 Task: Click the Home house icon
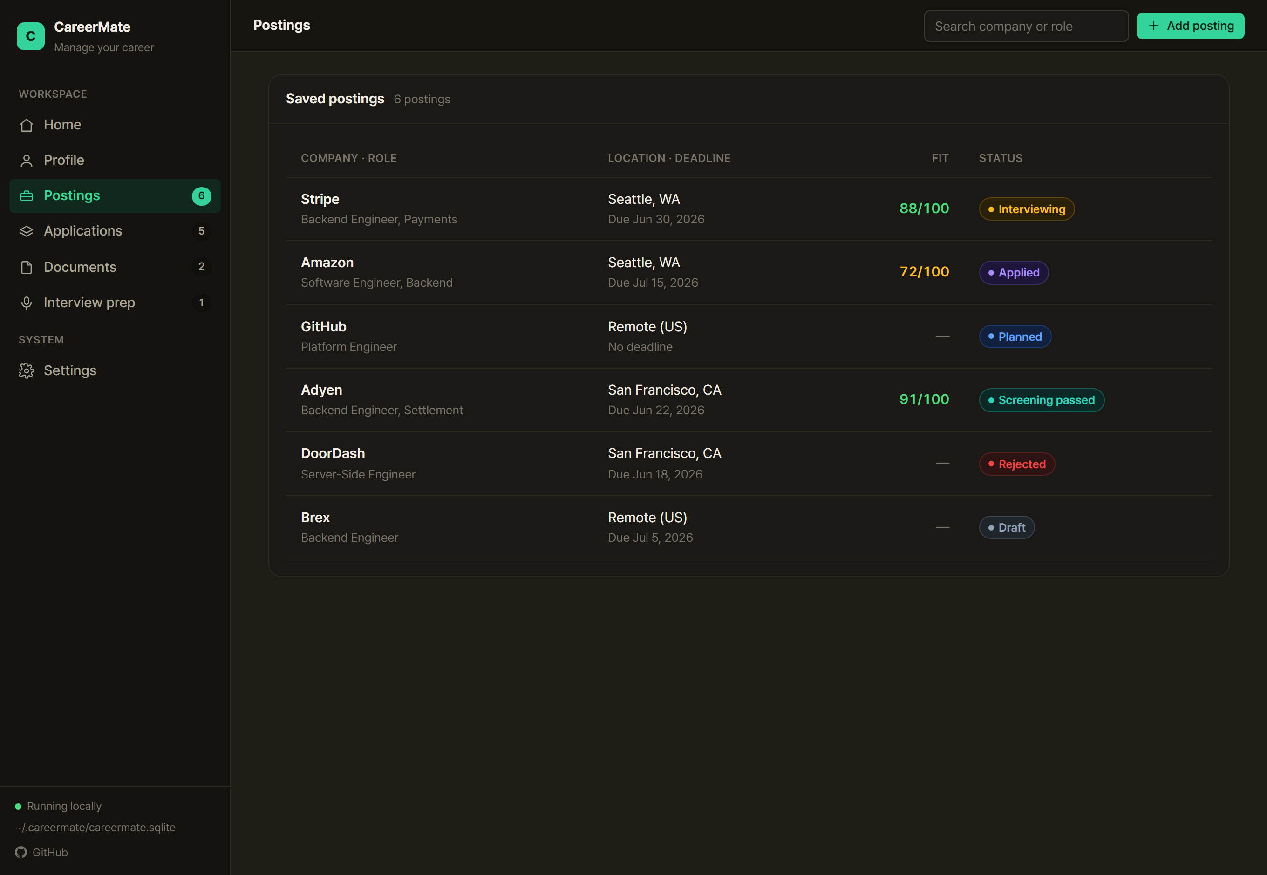click(27, 125)
